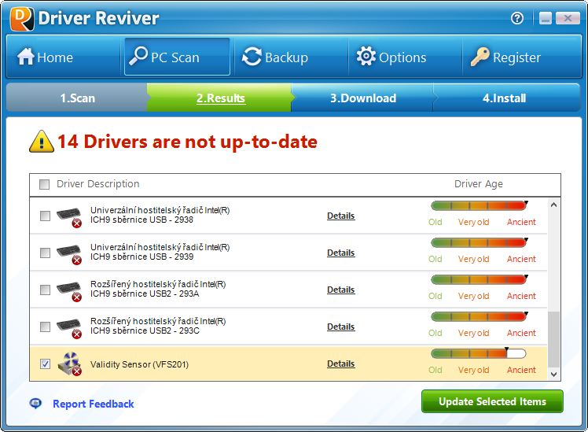
Task: Click the Update Selected Items button
Action: click(492, 401)
